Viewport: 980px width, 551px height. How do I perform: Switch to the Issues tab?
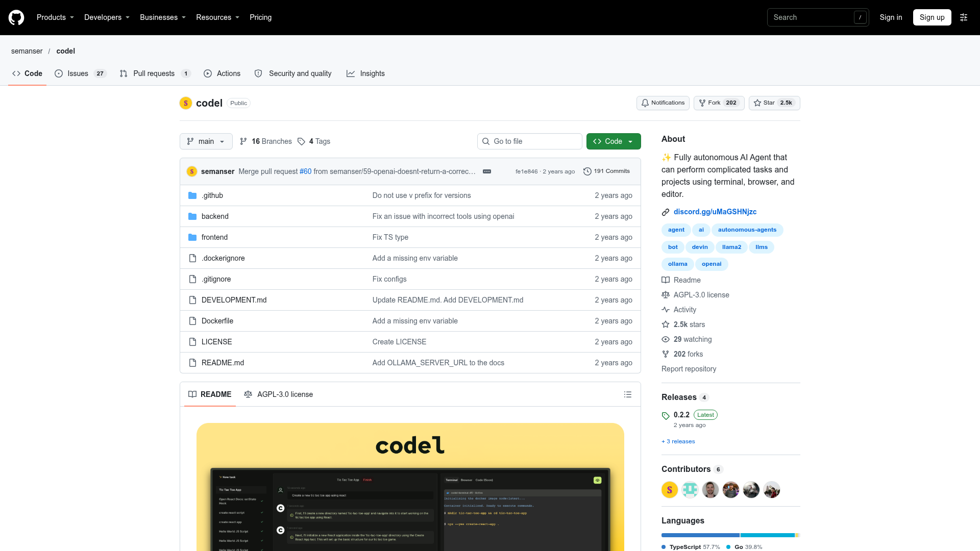pyautogui.click(x=80, y=73)
